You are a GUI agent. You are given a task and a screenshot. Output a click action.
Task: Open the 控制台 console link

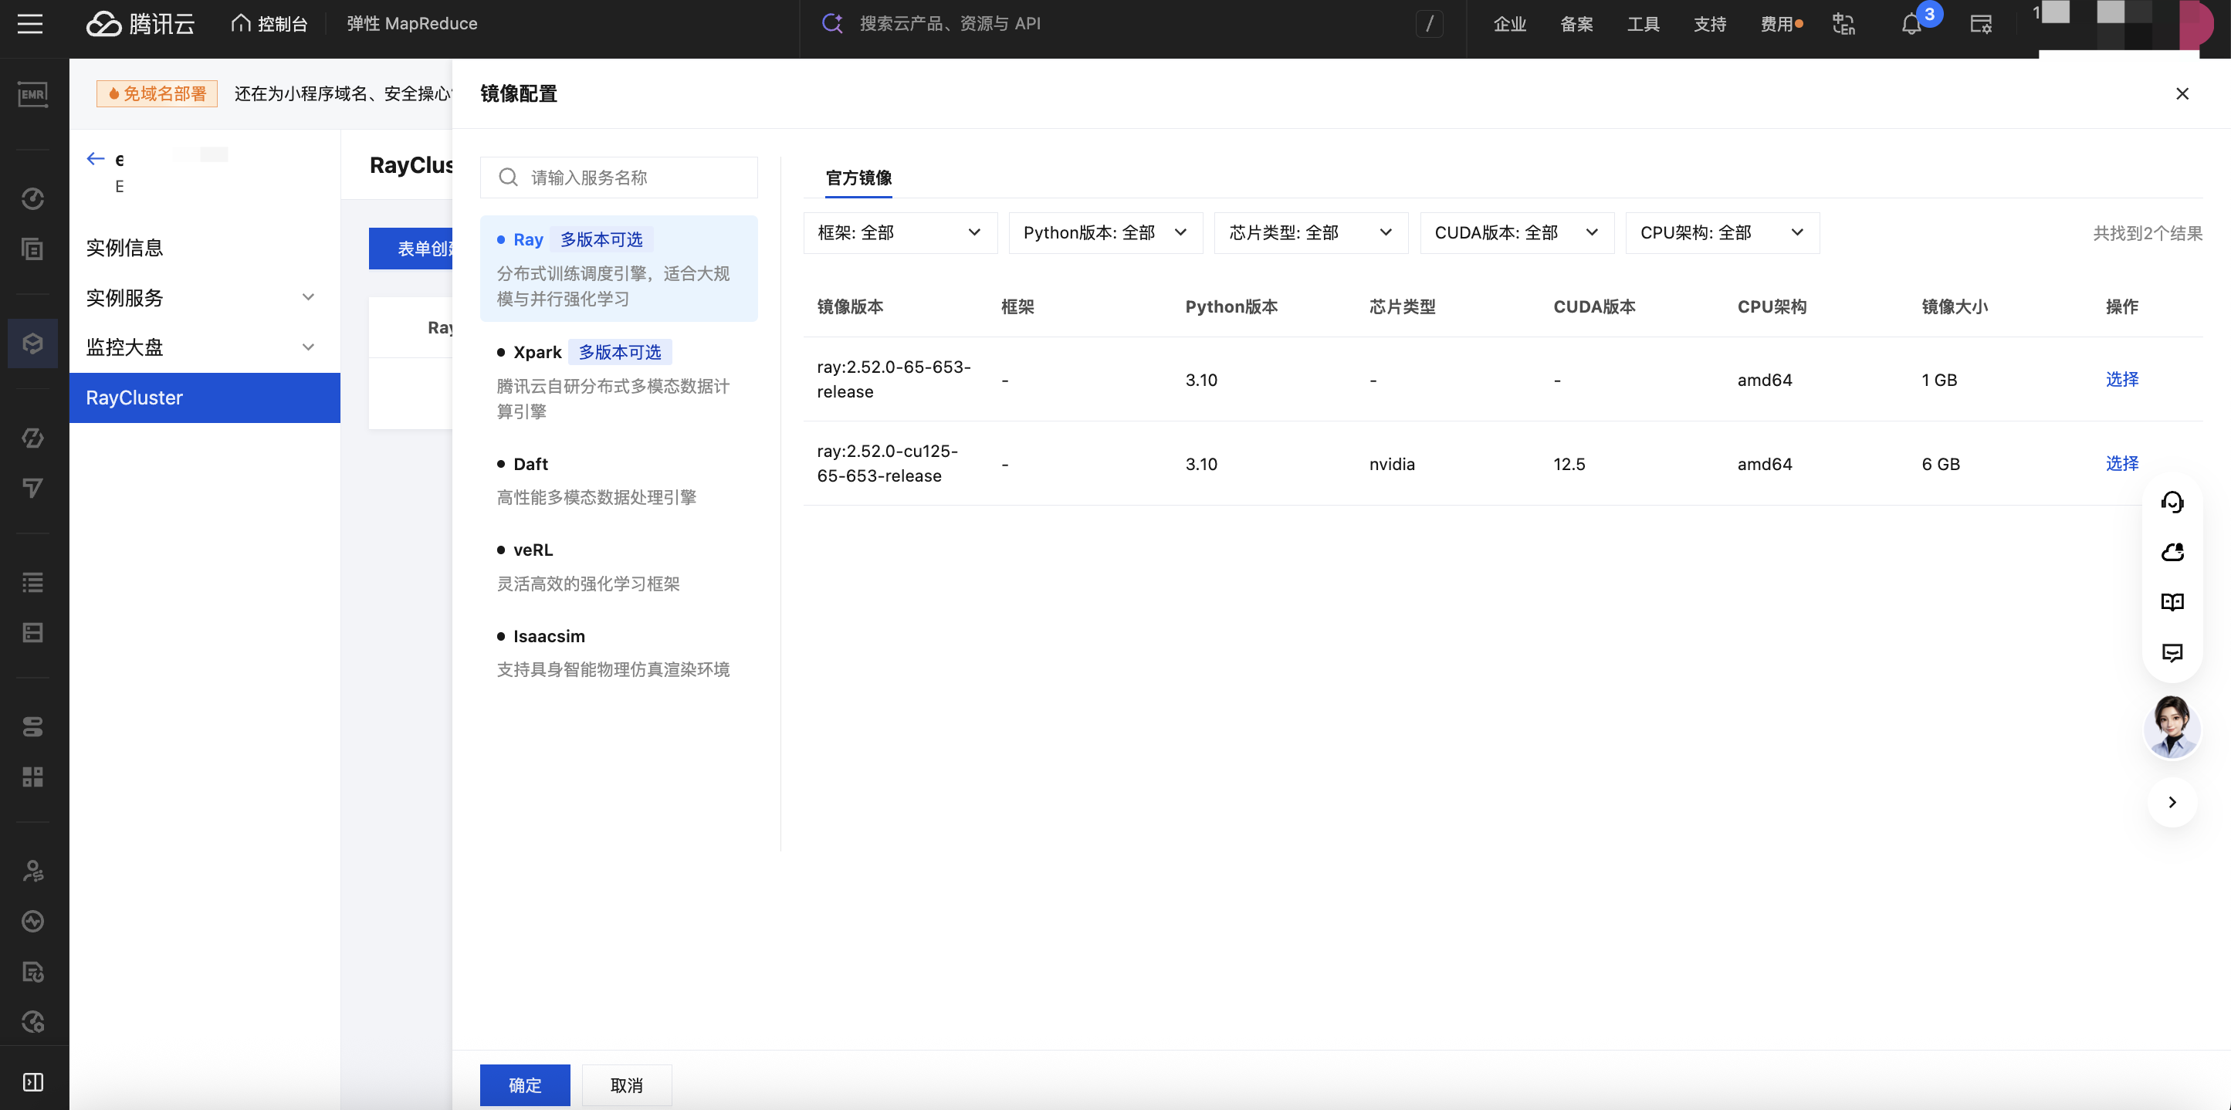pyautogui.click(x=269, y=23)
